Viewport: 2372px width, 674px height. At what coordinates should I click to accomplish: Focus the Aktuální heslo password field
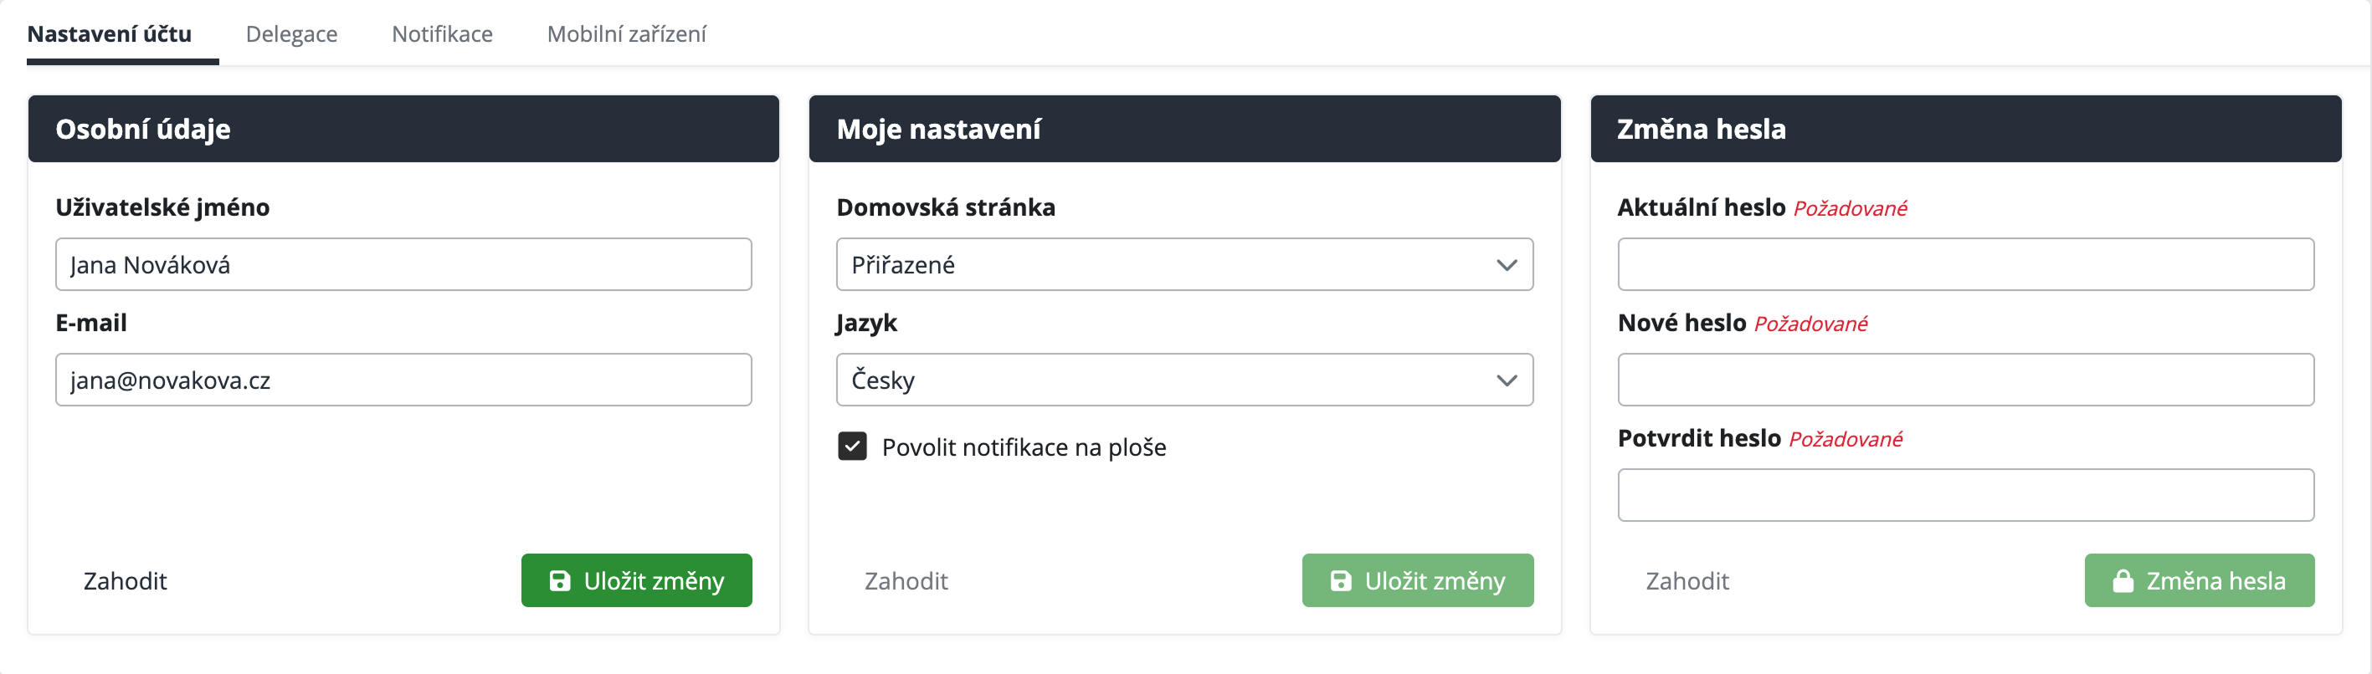(x=1965, y=265)
